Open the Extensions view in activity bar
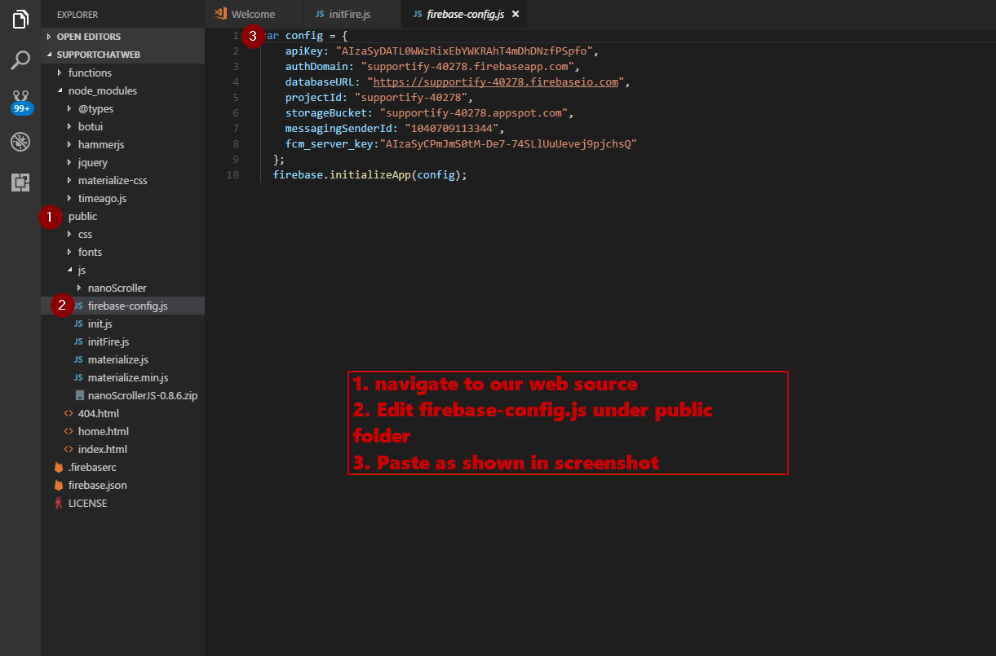The image size is (996, 656). pyautogui.click(x=20, y=183)
